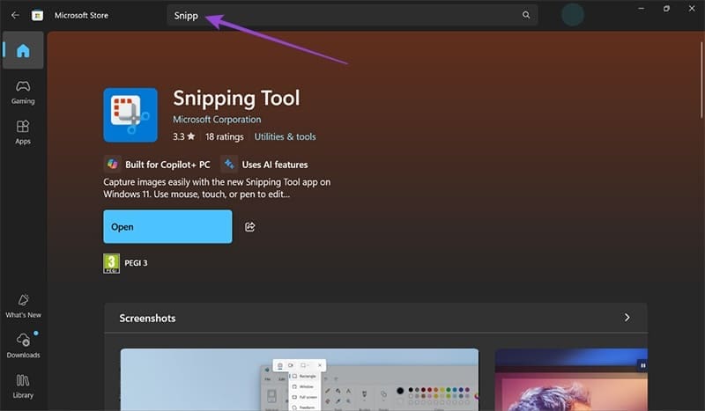Go back using the back arrow
This screenshot has width=705, height=411.
click(15, 15)
